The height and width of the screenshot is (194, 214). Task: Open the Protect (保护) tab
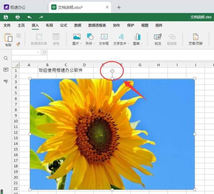click(131, 25)
